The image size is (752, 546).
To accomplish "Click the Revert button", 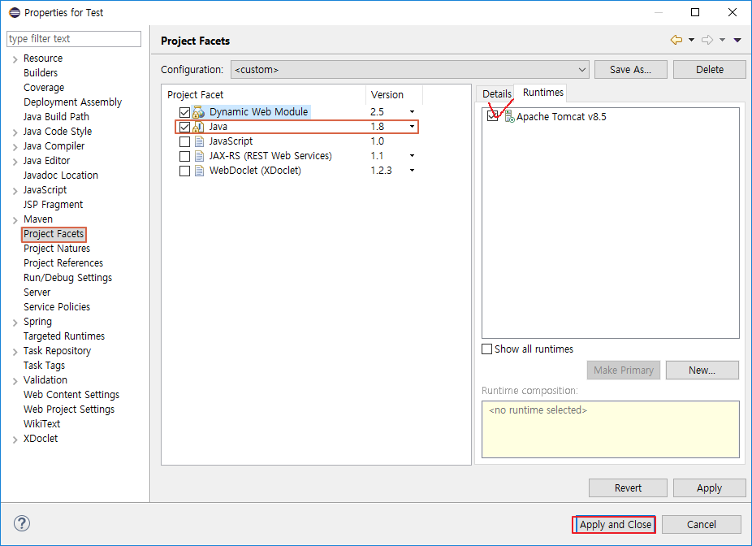I will pos(628,488).
